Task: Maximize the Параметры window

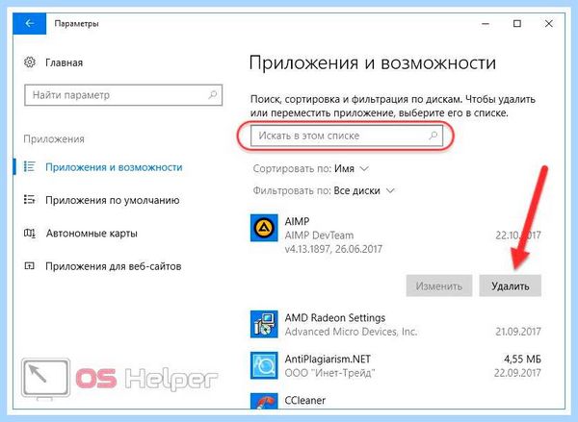Action: pyautogui.click(x=517, y=23)
